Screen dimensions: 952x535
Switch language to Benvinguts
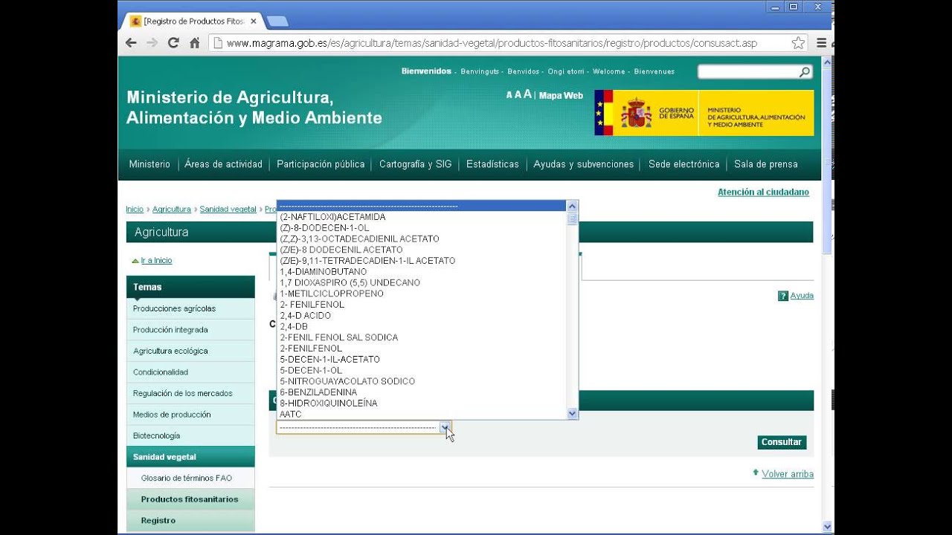point(480,72)
